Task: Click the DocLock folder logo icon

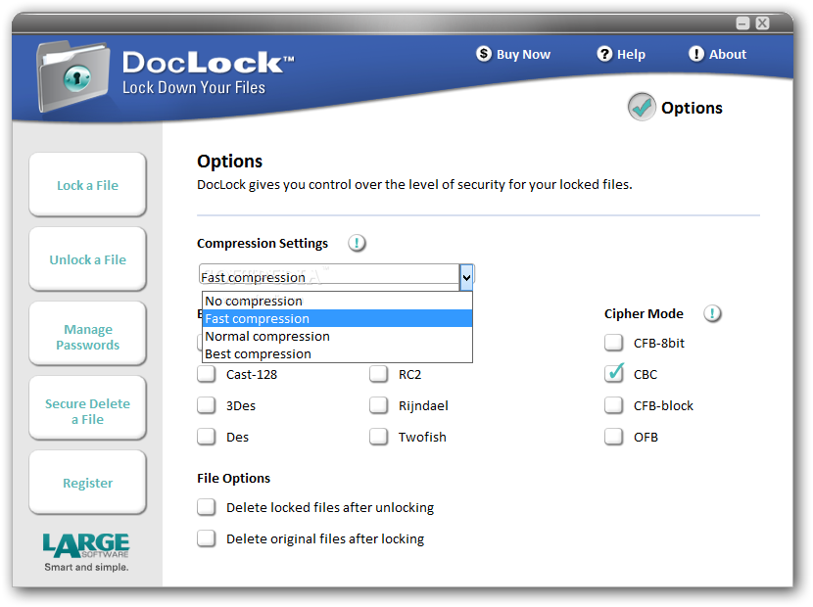Action: [x=73, y=75]
